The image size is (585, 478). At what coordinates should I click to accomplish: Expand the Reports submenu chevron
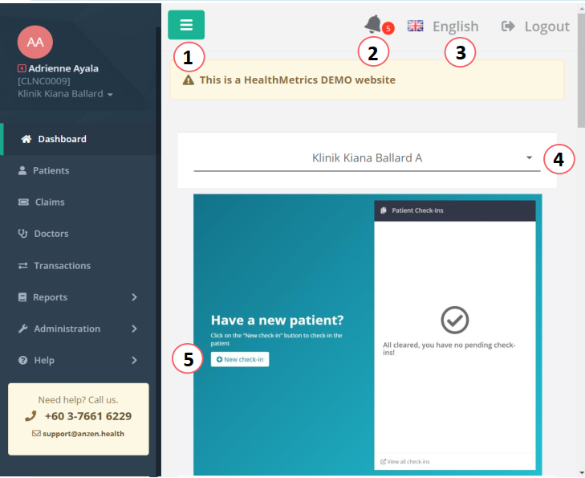pos(134,297)
